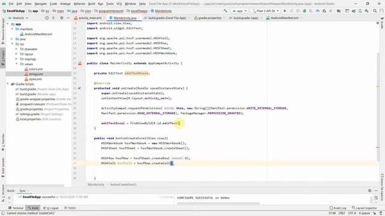Image resolution: width=385 pixels, height=216 pixels.
Task: Open the Refactor menu
Action: (x=79, y=4)
